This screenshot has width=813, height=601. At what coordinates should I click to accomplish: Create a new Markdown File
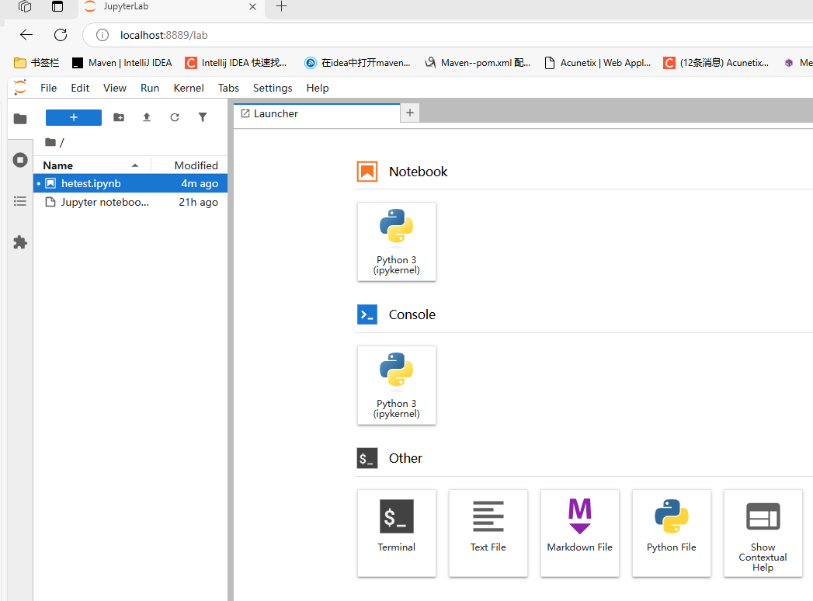(580, 533)
